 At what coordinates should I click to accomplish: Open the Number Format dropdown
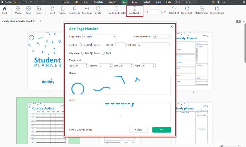tap(161, 37)
